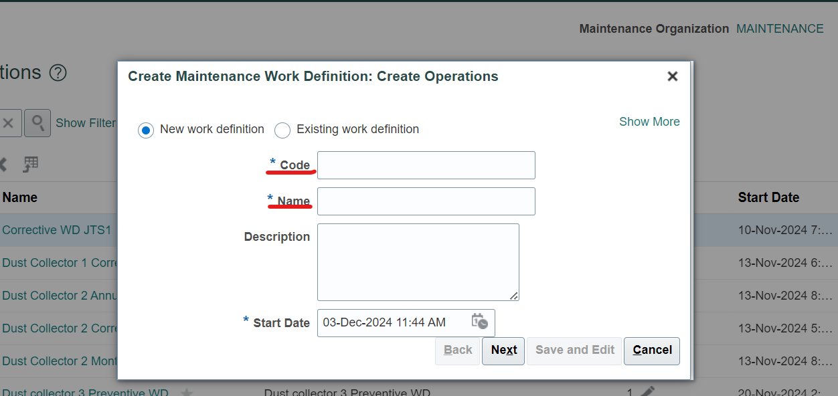The image size is (838, 396).
Task: Click the Next button
Action: click(x=503, y=351)
